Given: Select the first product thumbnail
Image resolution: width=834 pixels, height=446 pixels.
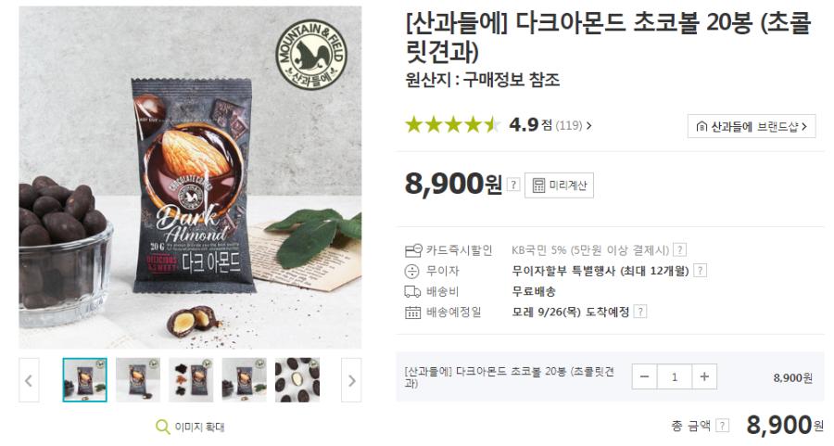Looking at the screenshot, I should 84,380.
